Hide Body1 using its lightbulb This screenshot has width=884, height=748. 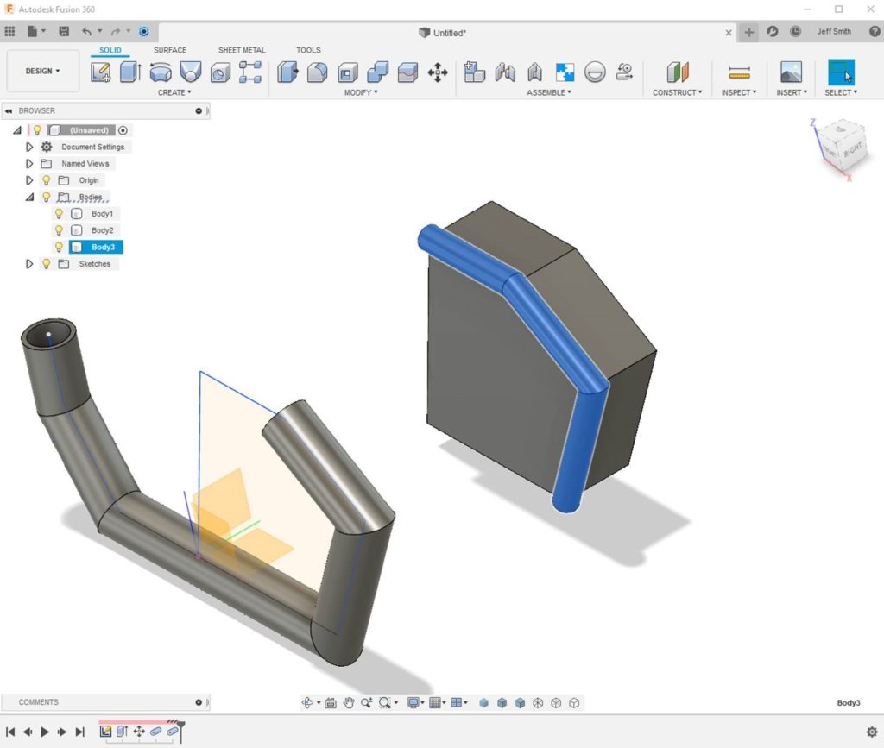point(59,214)
